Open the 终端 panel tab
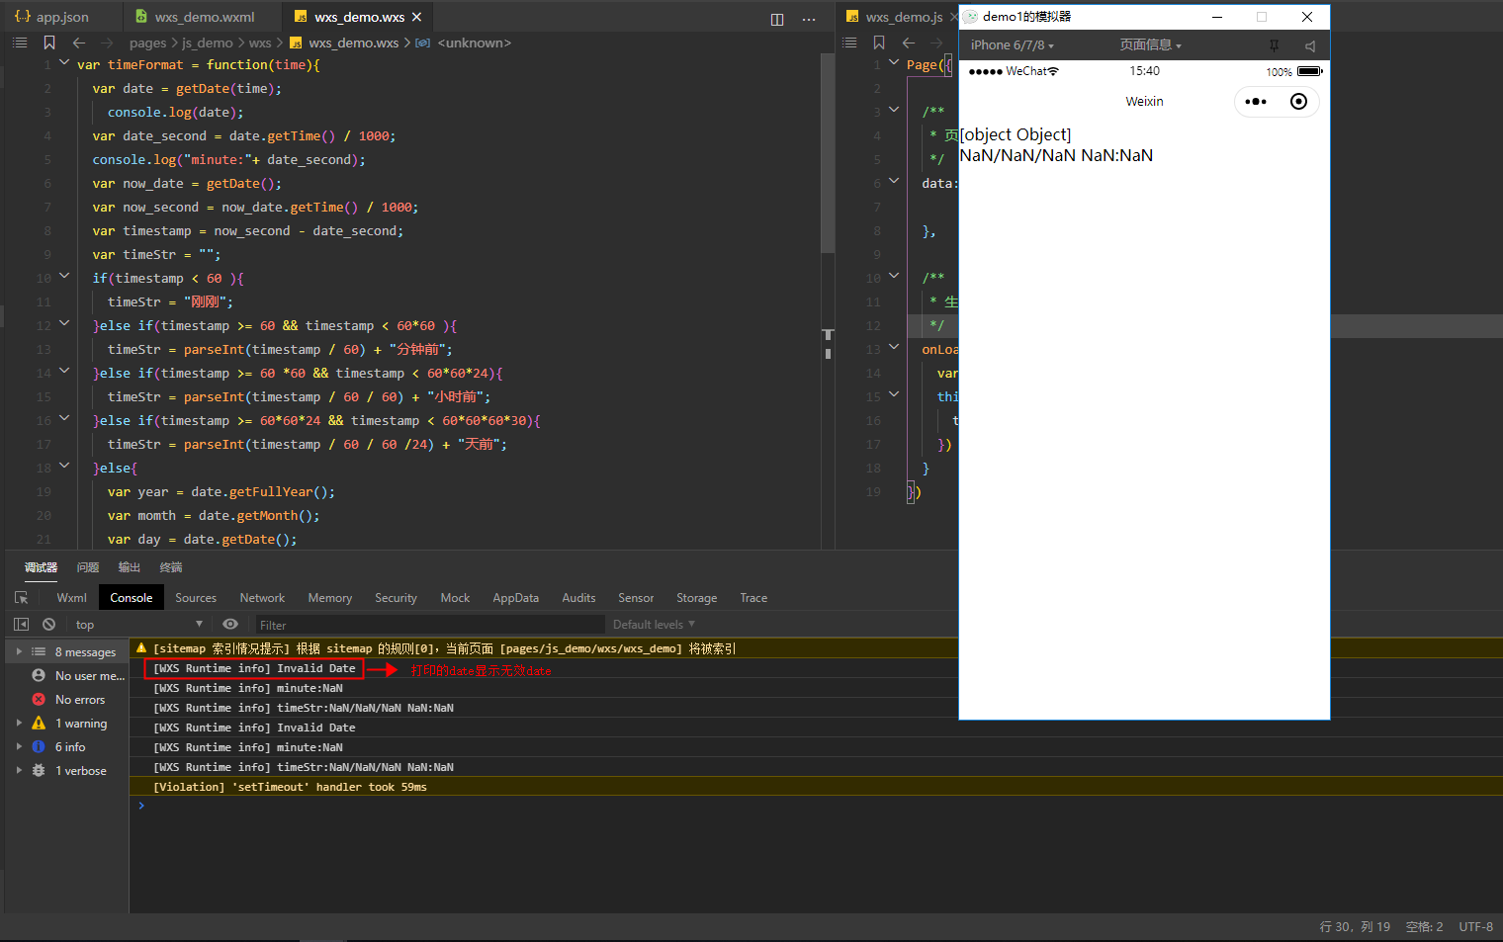This screenshot has height=942, width=1503. 171,567
